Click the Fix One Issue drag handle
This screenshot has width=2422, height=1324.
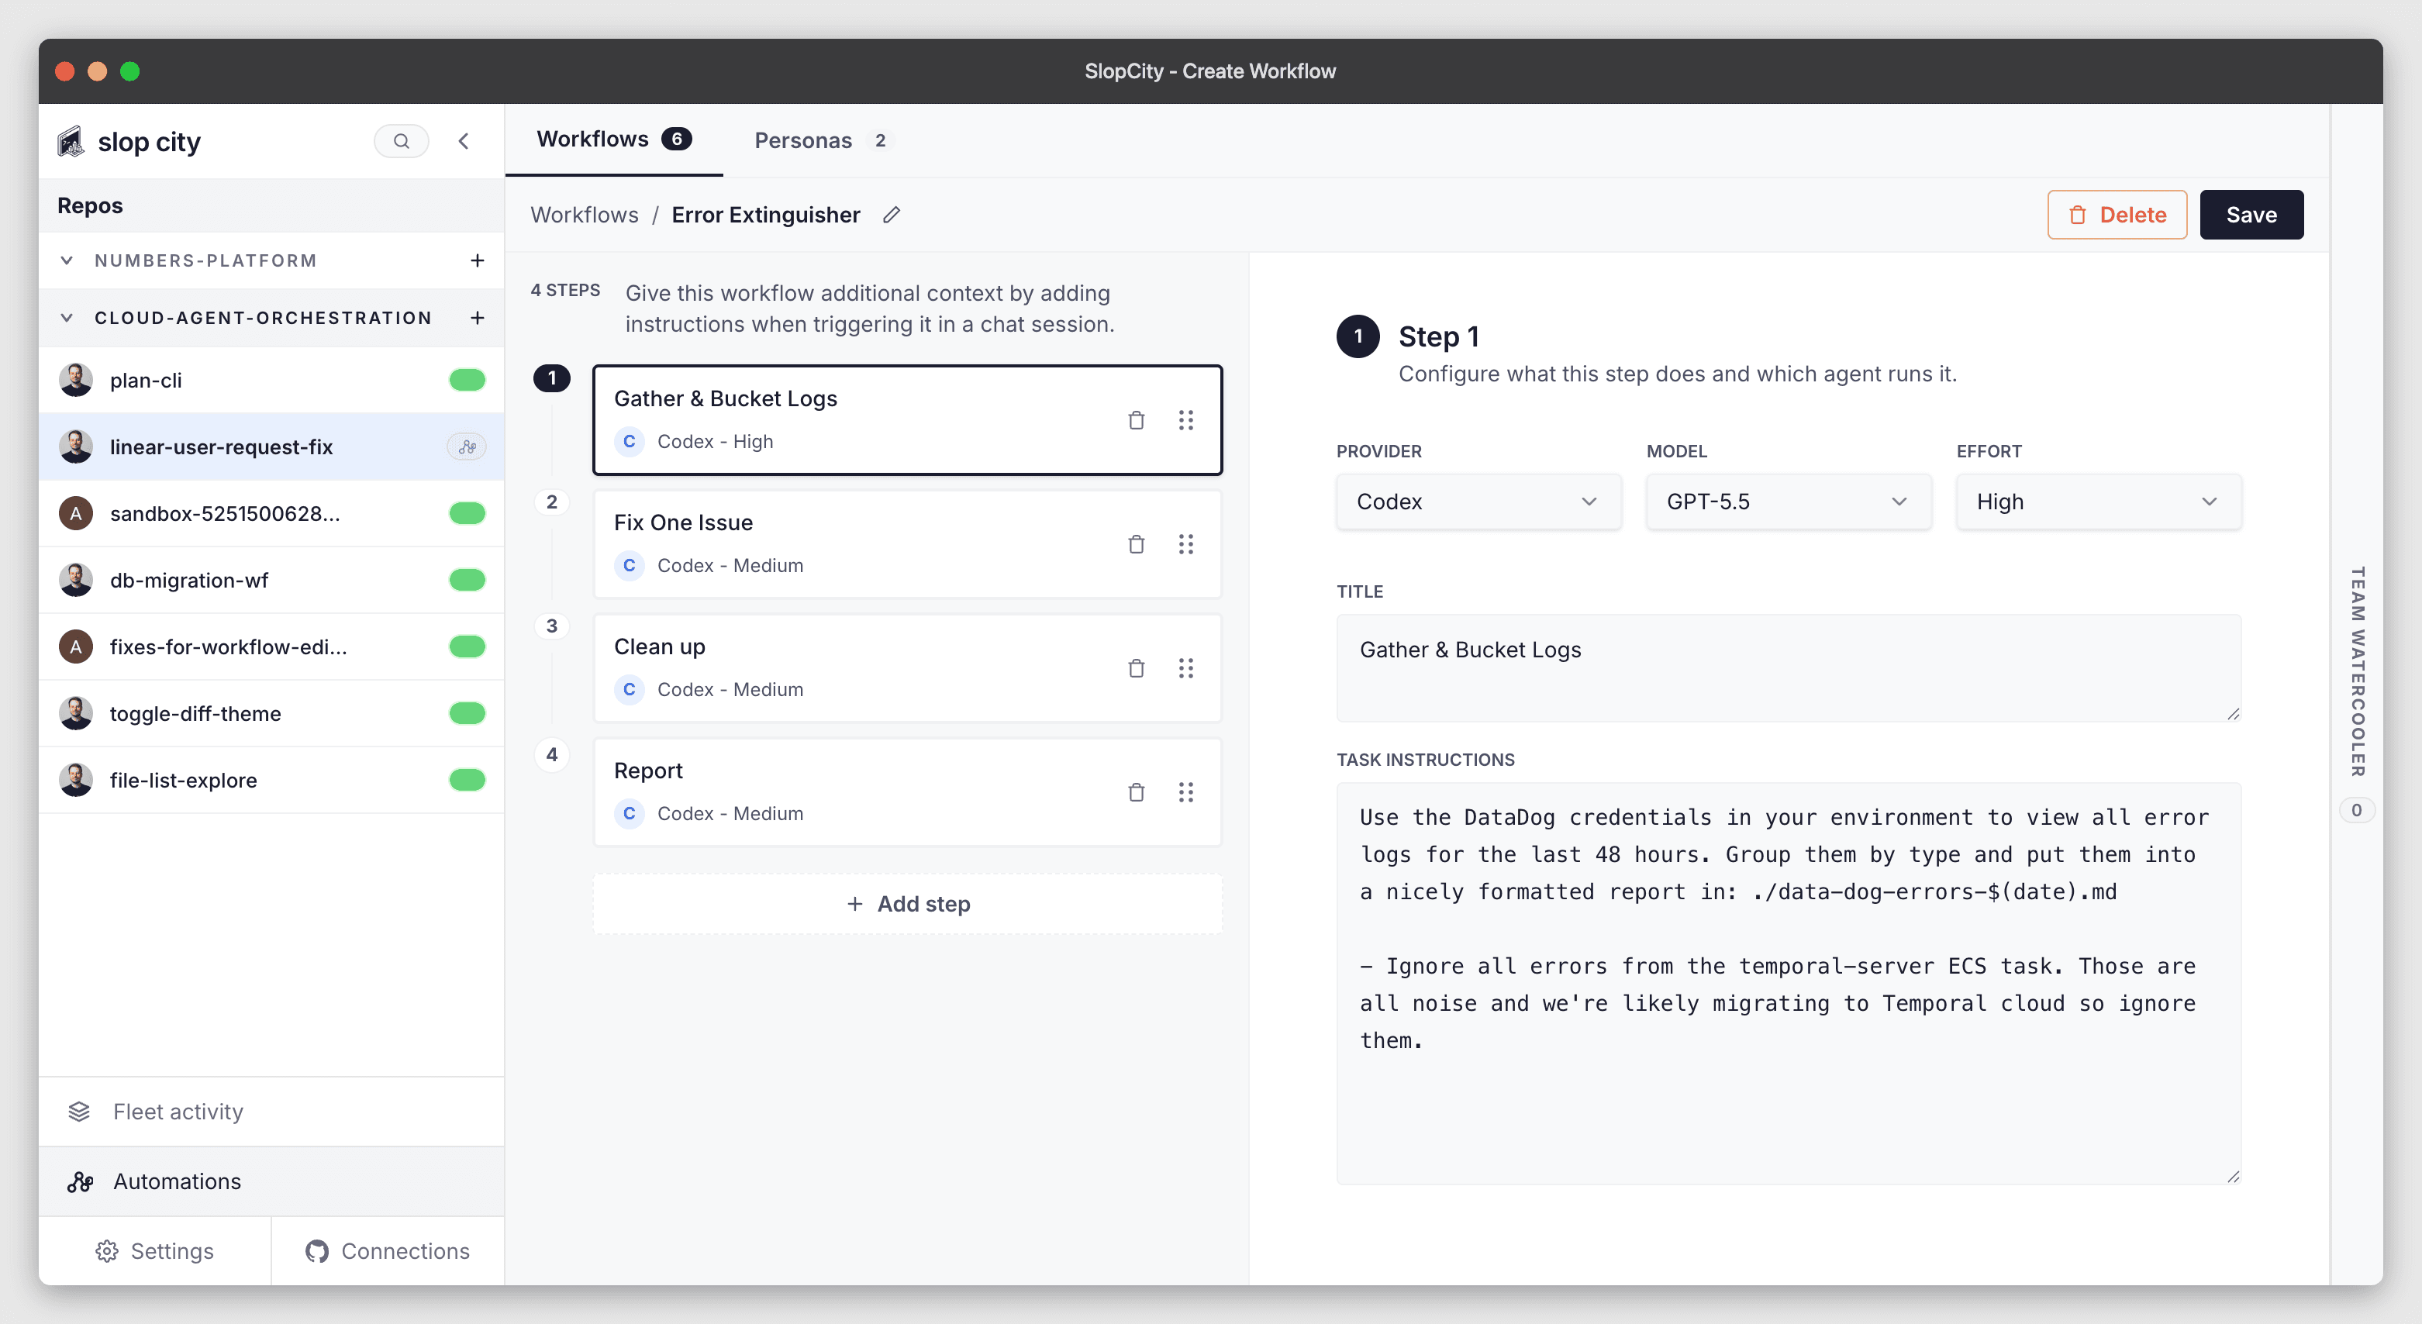1185,544
